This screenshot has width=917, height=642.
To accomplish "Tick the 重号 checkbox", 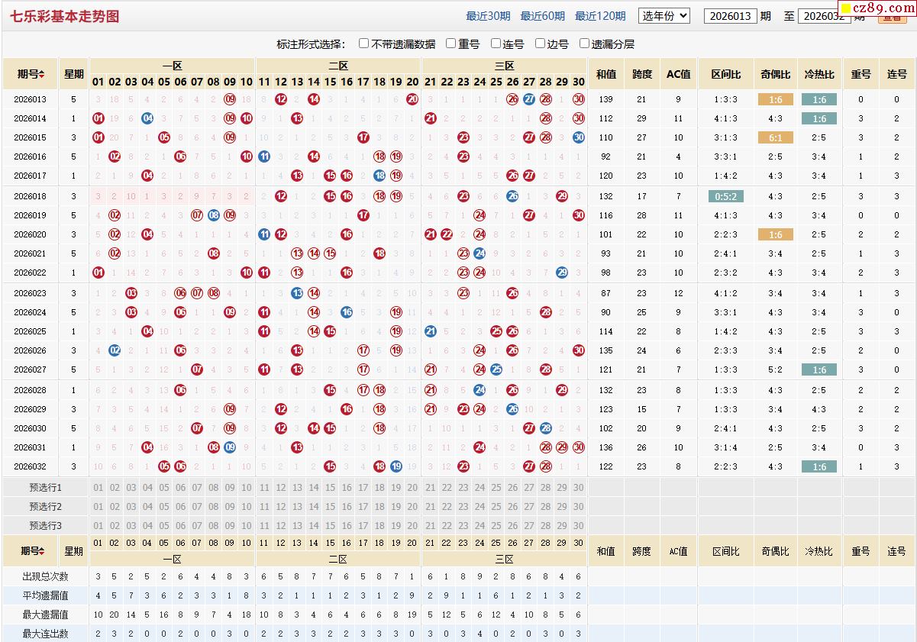I will pos(451,44).
